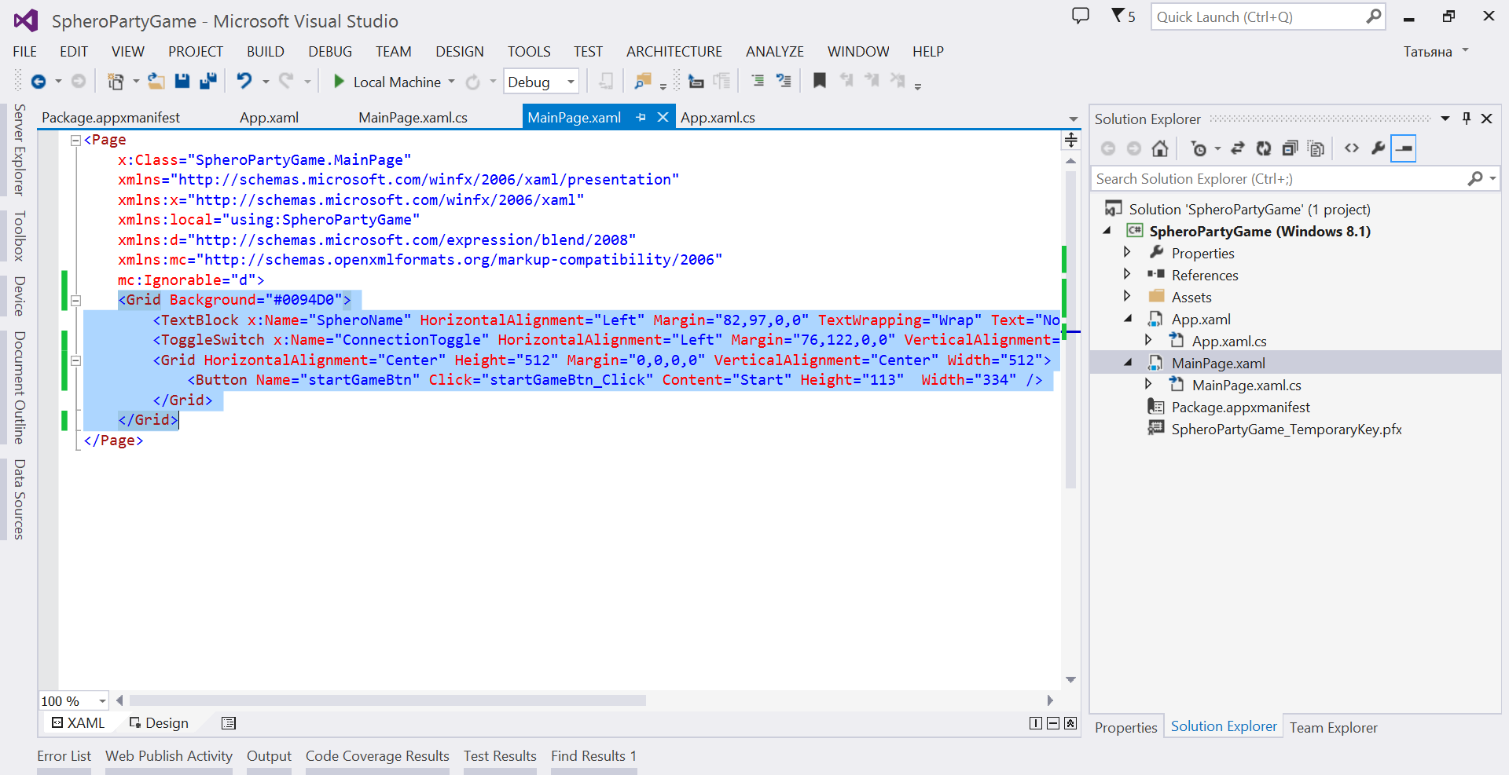Viewport: 1509px width, 775px height.
Task: Click the editor vertical scrollbar thumb
Action: click(1070, 330)
